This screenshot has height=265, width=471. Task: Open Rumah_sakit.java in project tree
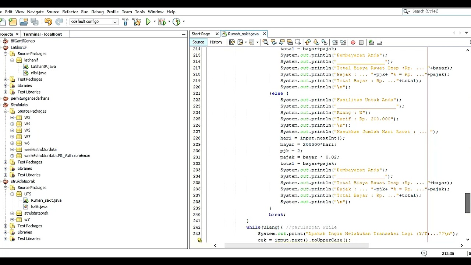pos(46,201)
